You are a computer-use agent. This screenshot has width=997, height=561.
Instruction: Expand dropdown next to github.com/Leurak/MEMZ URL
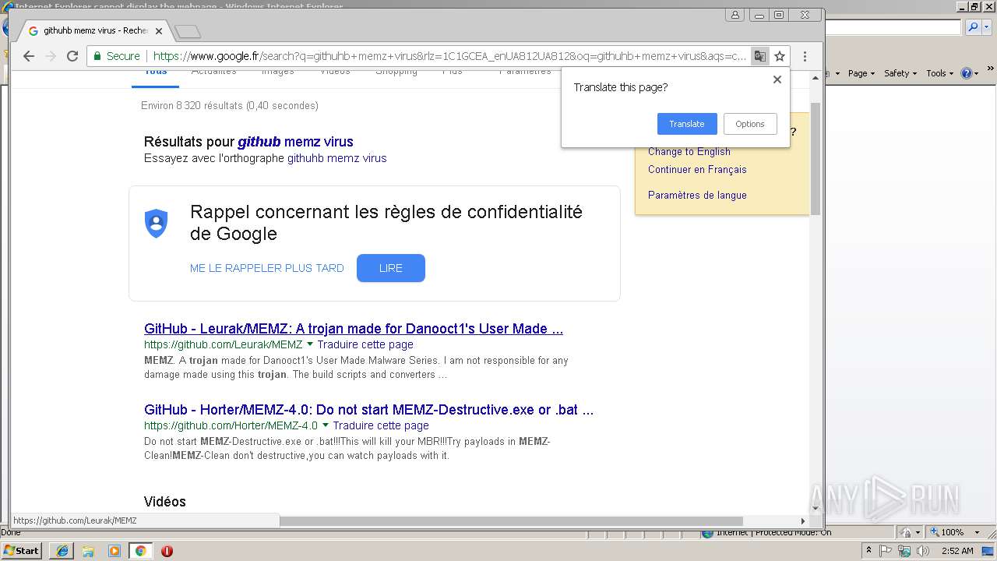[x=310, y=344]
